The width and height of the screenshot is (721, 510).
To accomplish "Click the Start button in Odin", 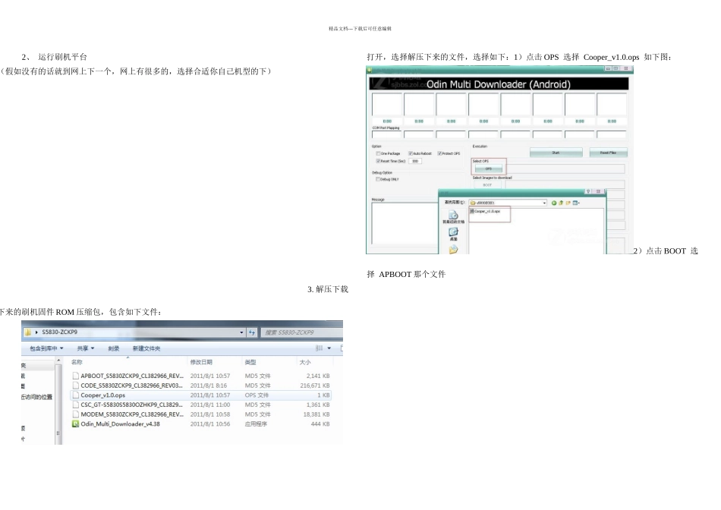I will 556,153.
